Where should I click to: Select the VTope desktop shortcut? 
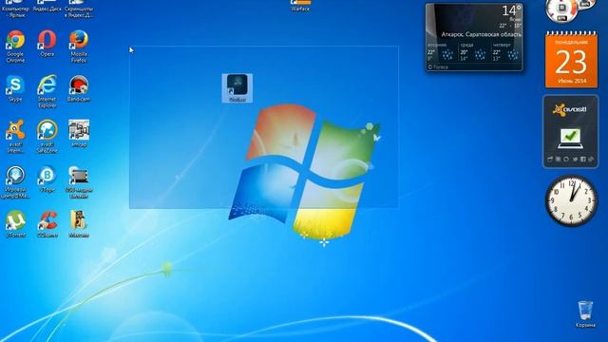click(47, 180)
